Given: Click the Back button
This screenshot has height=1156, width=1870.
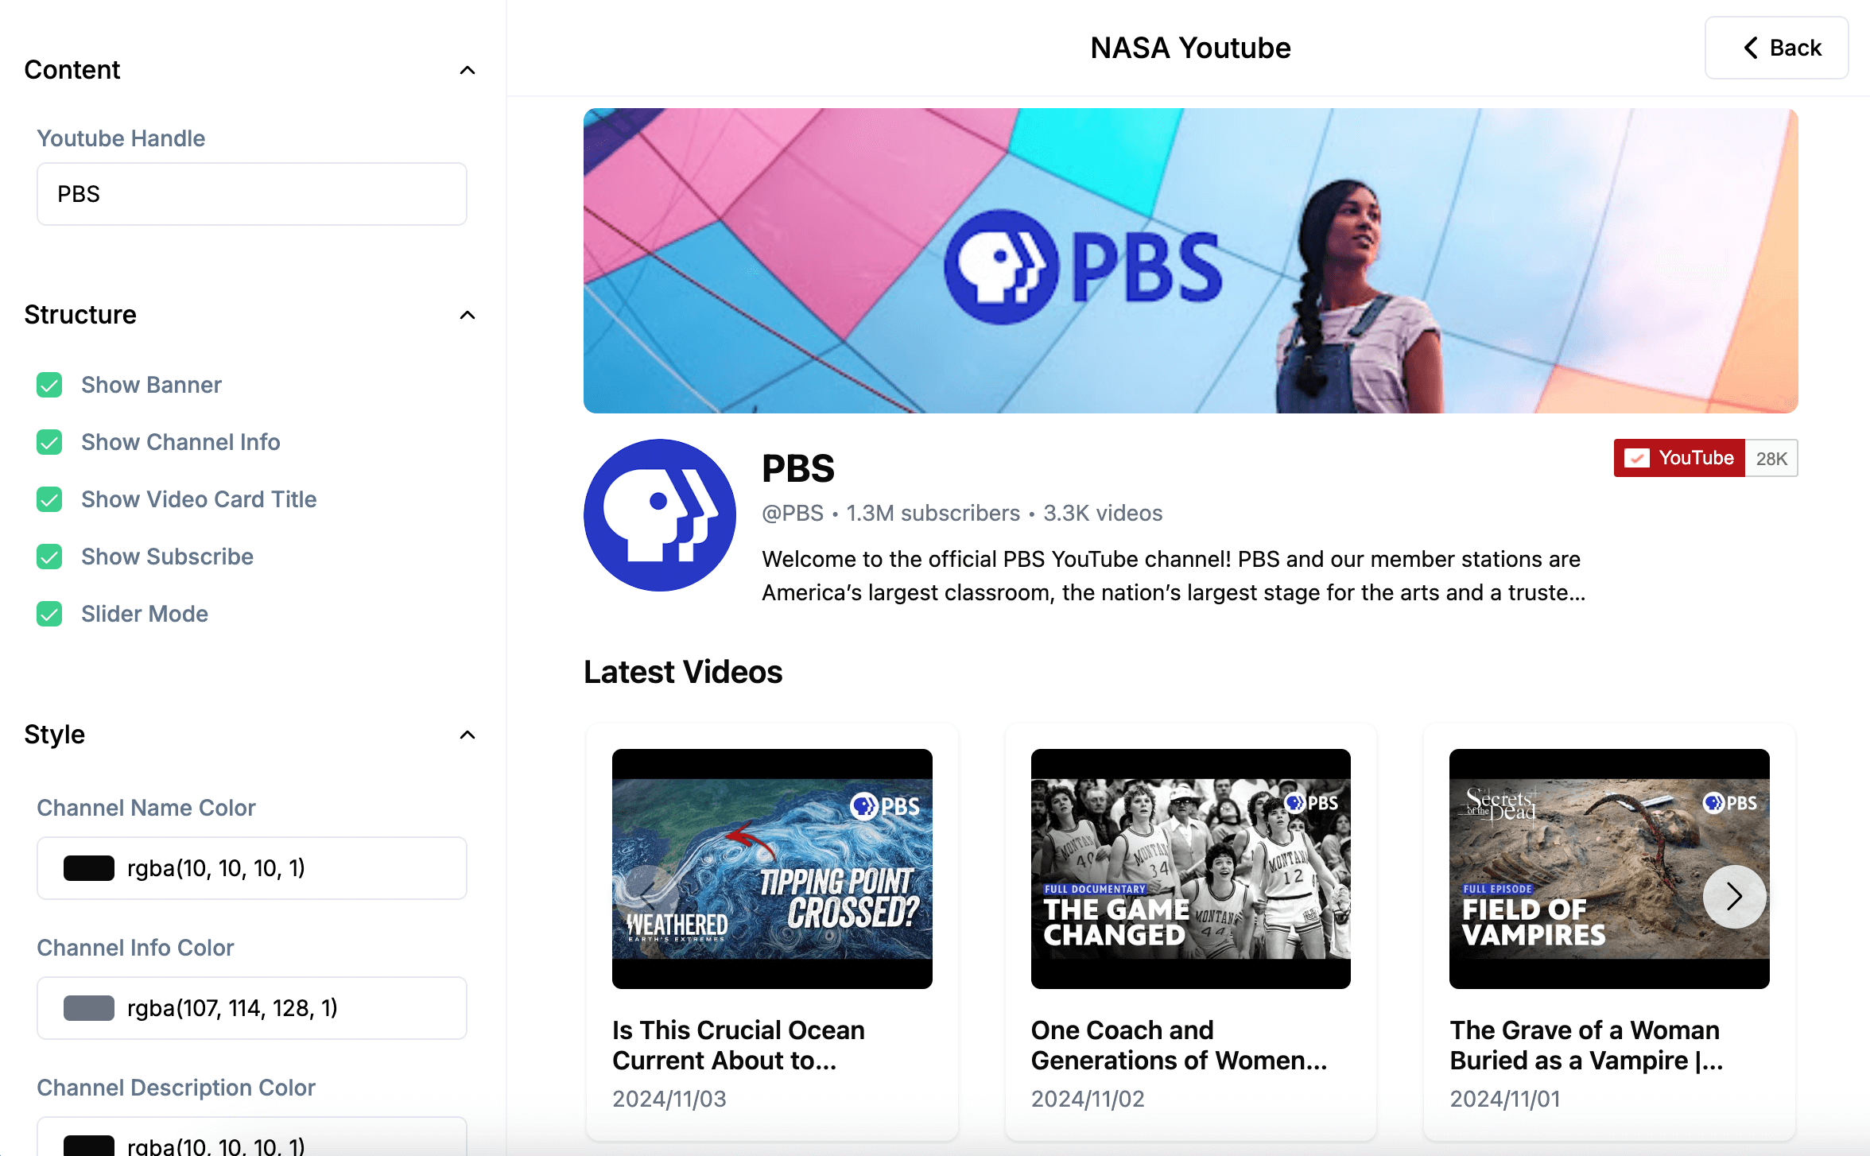Looking at the screenshot, I should point(1776,48).
